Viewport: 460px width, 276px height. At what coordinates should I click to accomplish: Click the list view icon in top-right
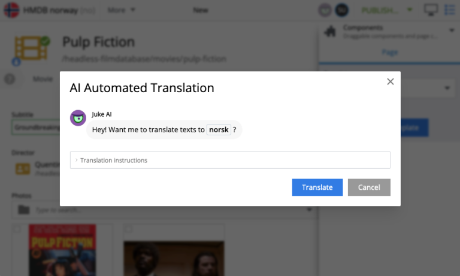click(x=450, y=10)
